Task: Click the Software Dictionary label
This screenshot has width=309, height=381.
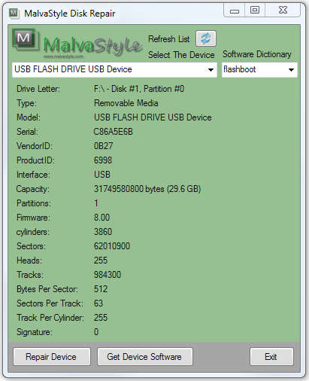Action: coord(257,54)
